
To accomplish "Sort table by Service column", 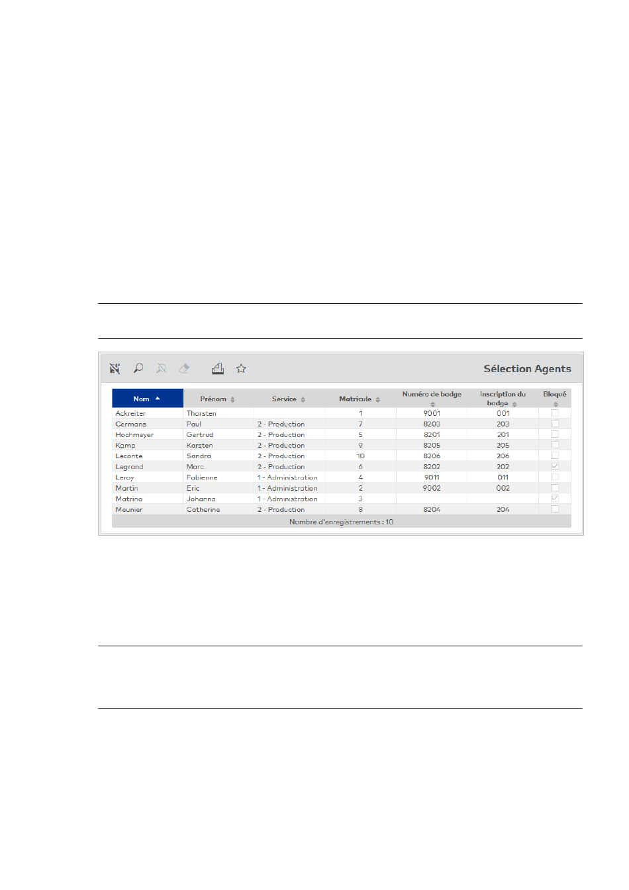I will [x=289, y=399].
